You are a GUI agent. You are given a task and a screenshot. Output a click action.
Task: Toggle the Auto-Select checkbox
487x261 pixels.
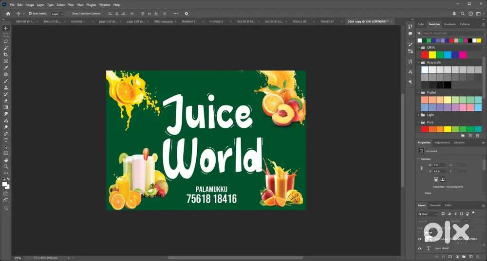[30, 14]
